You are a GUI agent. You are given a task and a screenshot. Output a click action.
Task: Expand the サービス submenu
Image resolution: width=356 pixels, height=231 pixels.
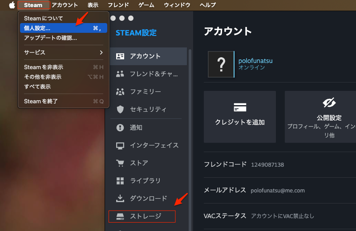(x=62, y=52)
